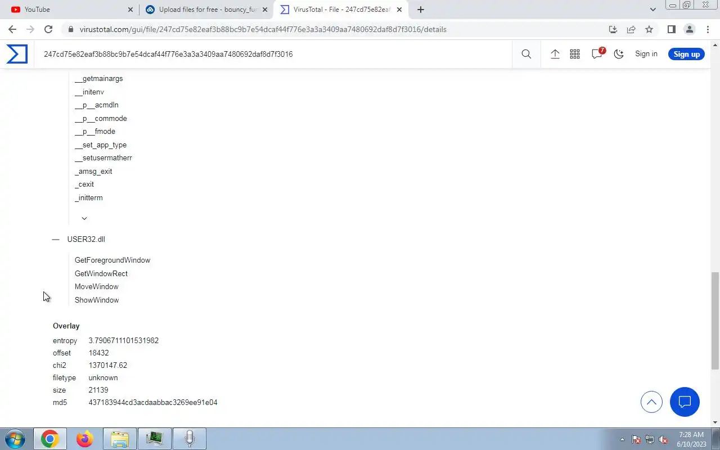Click the page vertical scrollbar thumb
The image size is (720, 450).
tap(715, 321)
